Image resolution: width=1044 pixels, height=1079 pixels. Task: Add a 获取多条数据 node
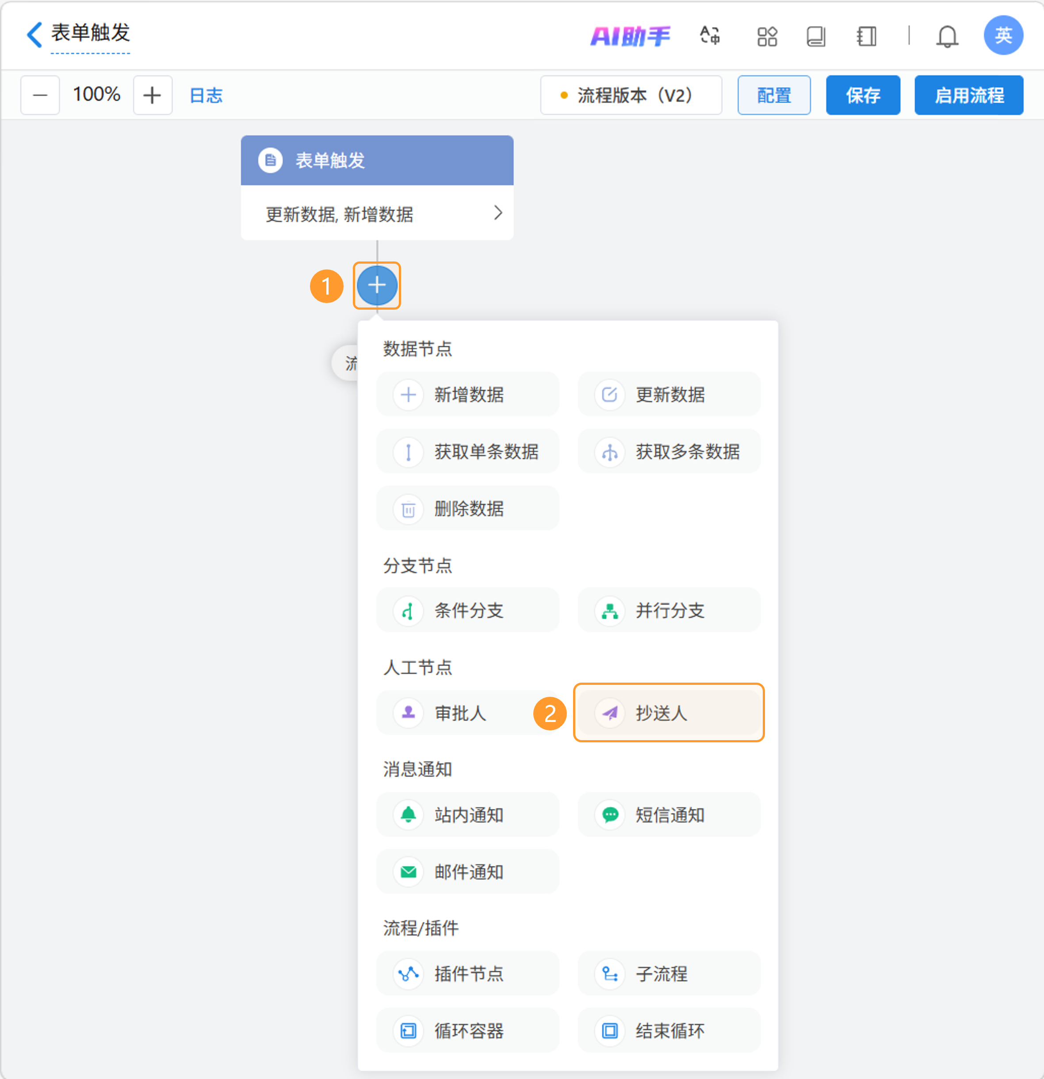point(669,451)
